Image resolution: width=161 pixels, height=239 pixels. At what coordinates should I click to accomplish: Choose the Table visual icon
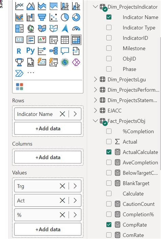(x=65, y=40)
